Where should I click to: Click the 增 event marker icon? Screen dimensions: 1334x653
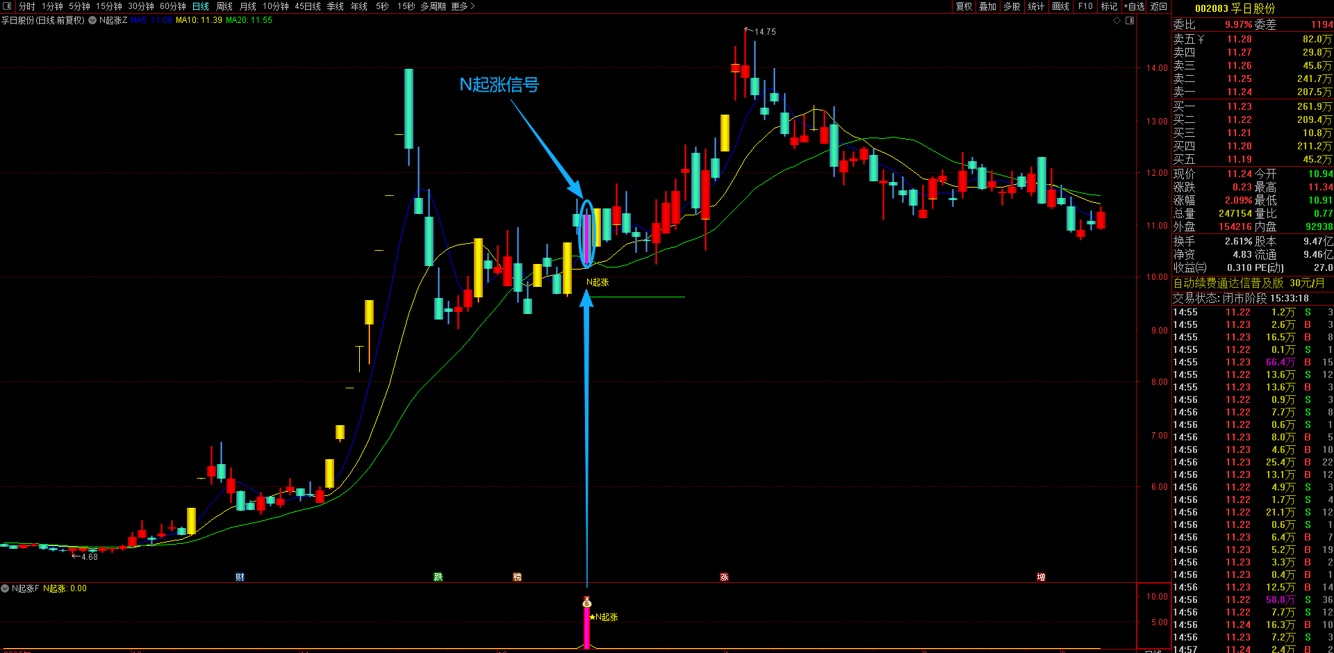point(1041,577)
